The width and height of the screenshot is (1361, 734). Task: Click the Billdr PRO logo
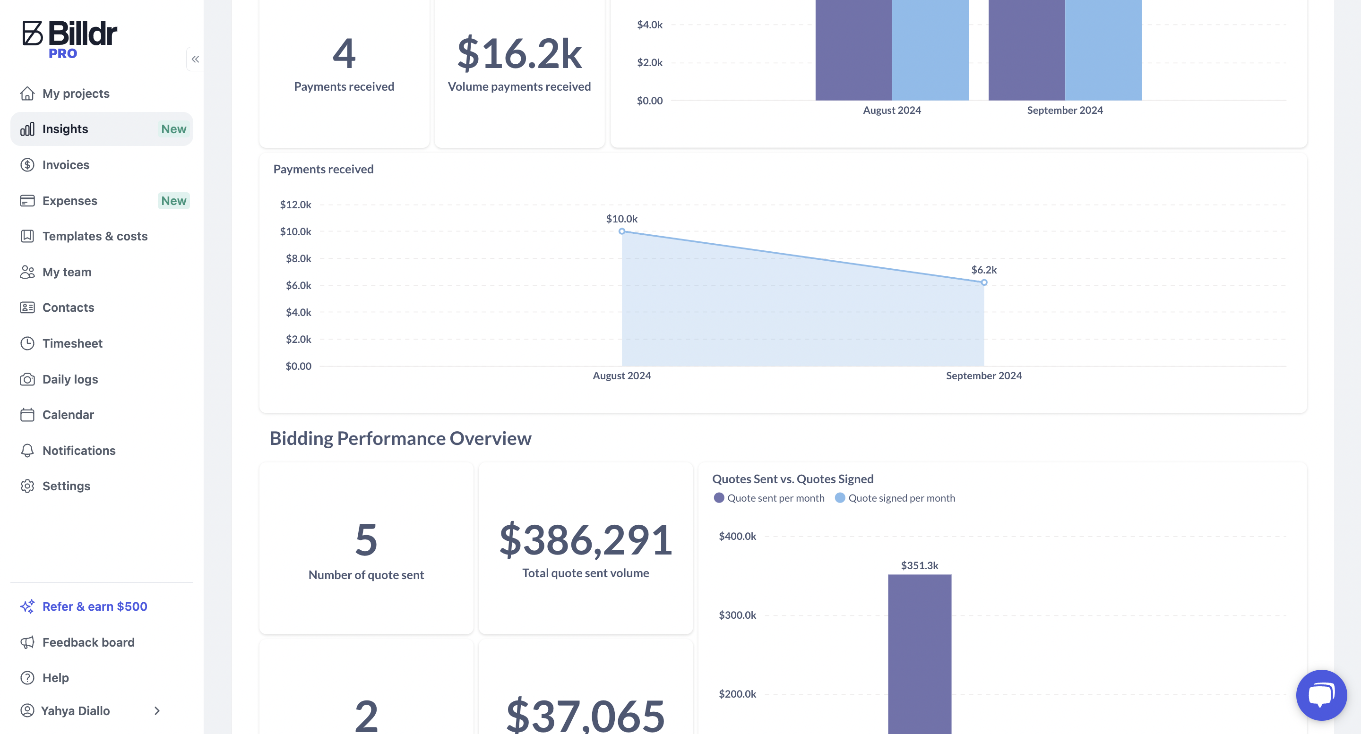69,39
